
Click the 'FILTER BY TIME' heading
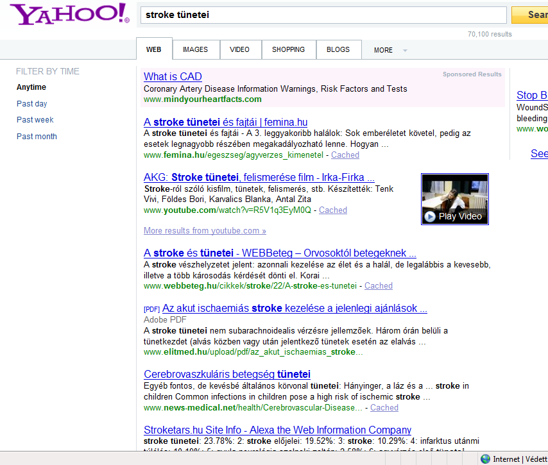click(x=47, y=71)
